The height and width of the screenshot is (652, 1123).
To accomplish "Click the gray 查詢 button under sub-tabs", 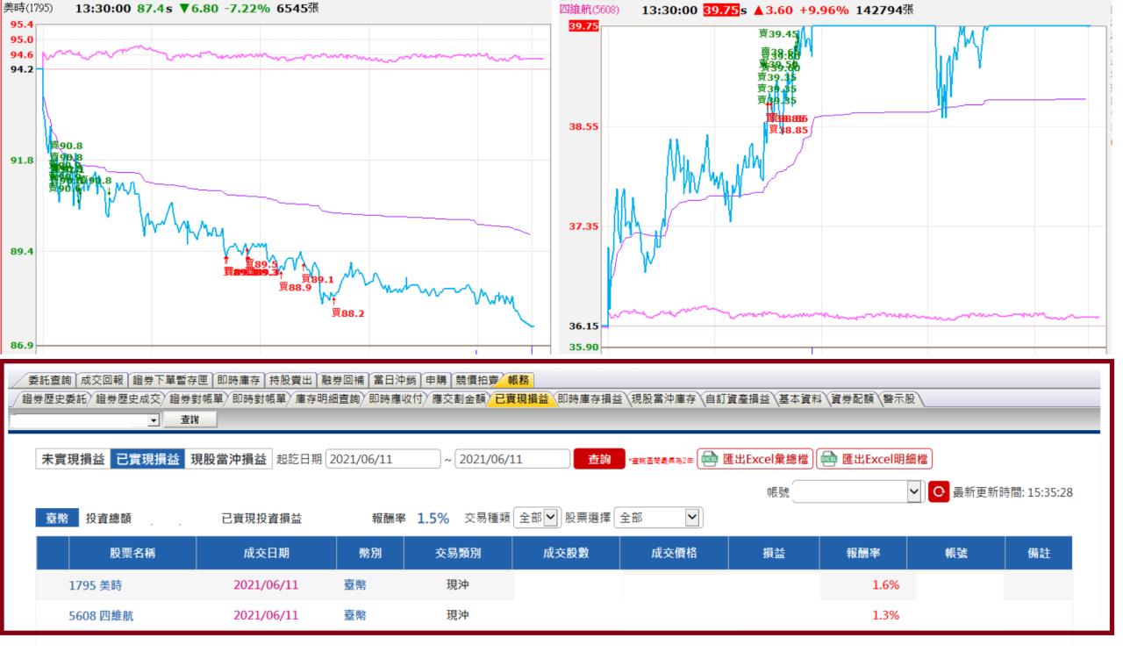I will point(190,420).
